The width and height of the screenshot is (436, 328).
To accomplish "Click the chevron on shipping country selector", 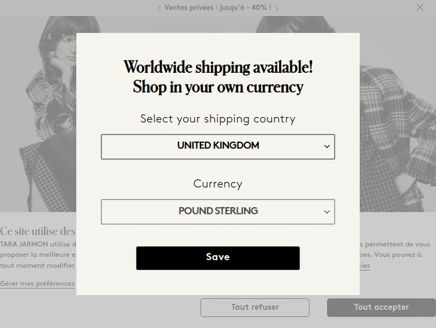I will coord(327,147).
